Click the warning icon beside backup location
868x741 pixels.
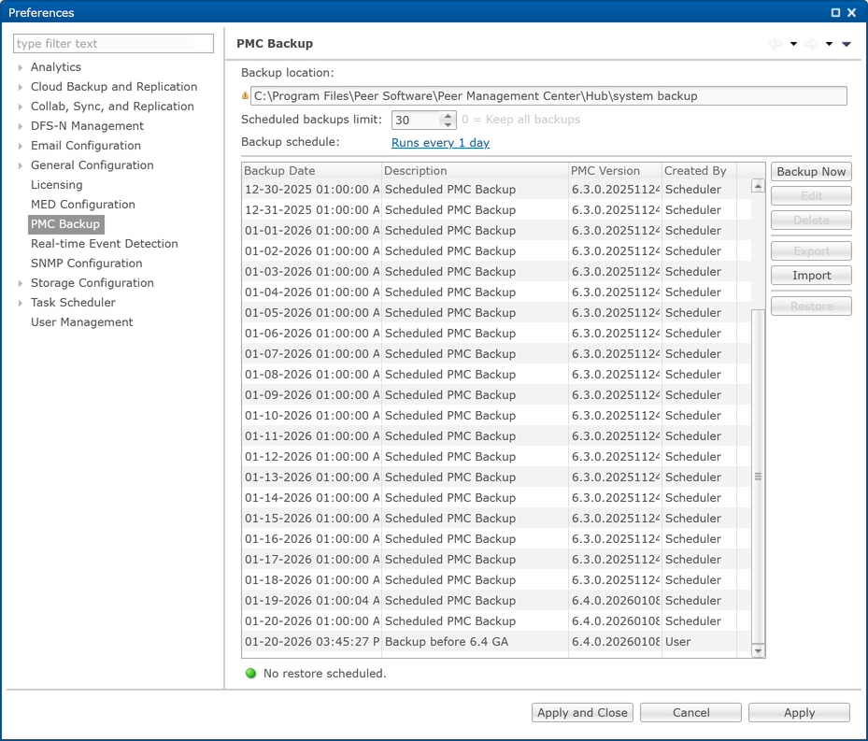click(245, 96)
